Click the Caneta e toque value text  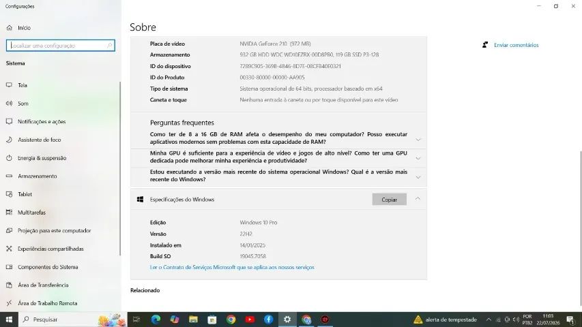(x=319, y=99)
